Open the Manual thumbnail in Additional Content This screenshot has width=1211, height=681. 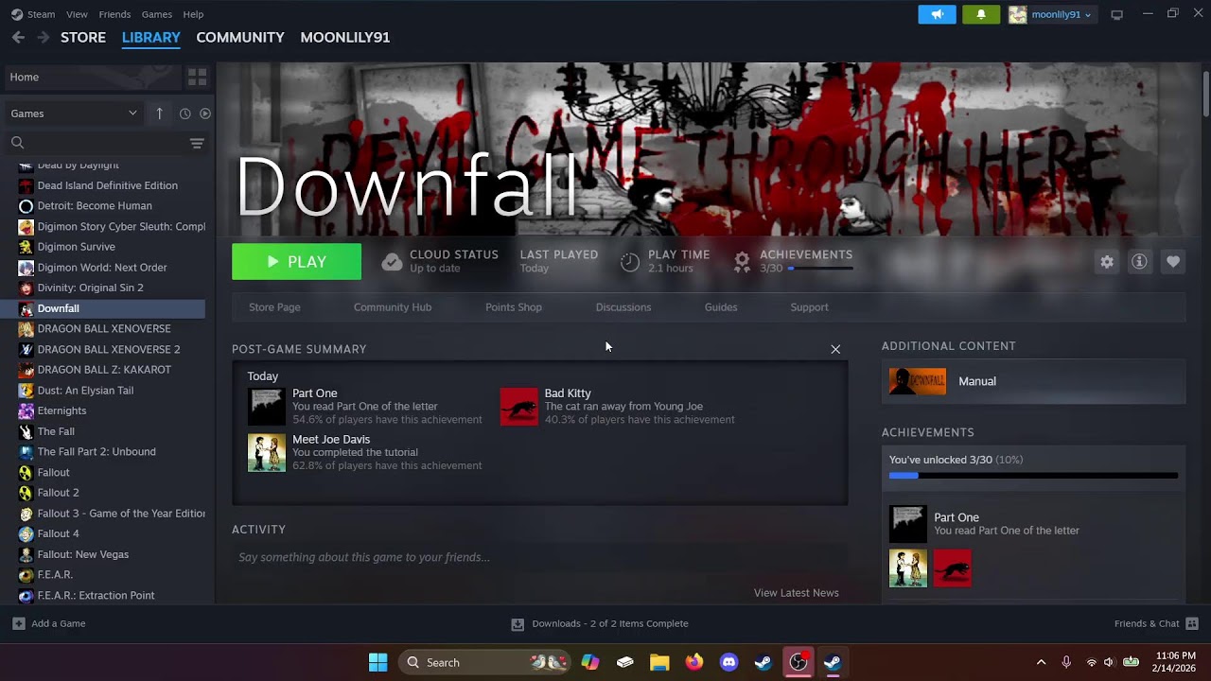(x=917, y=381)
